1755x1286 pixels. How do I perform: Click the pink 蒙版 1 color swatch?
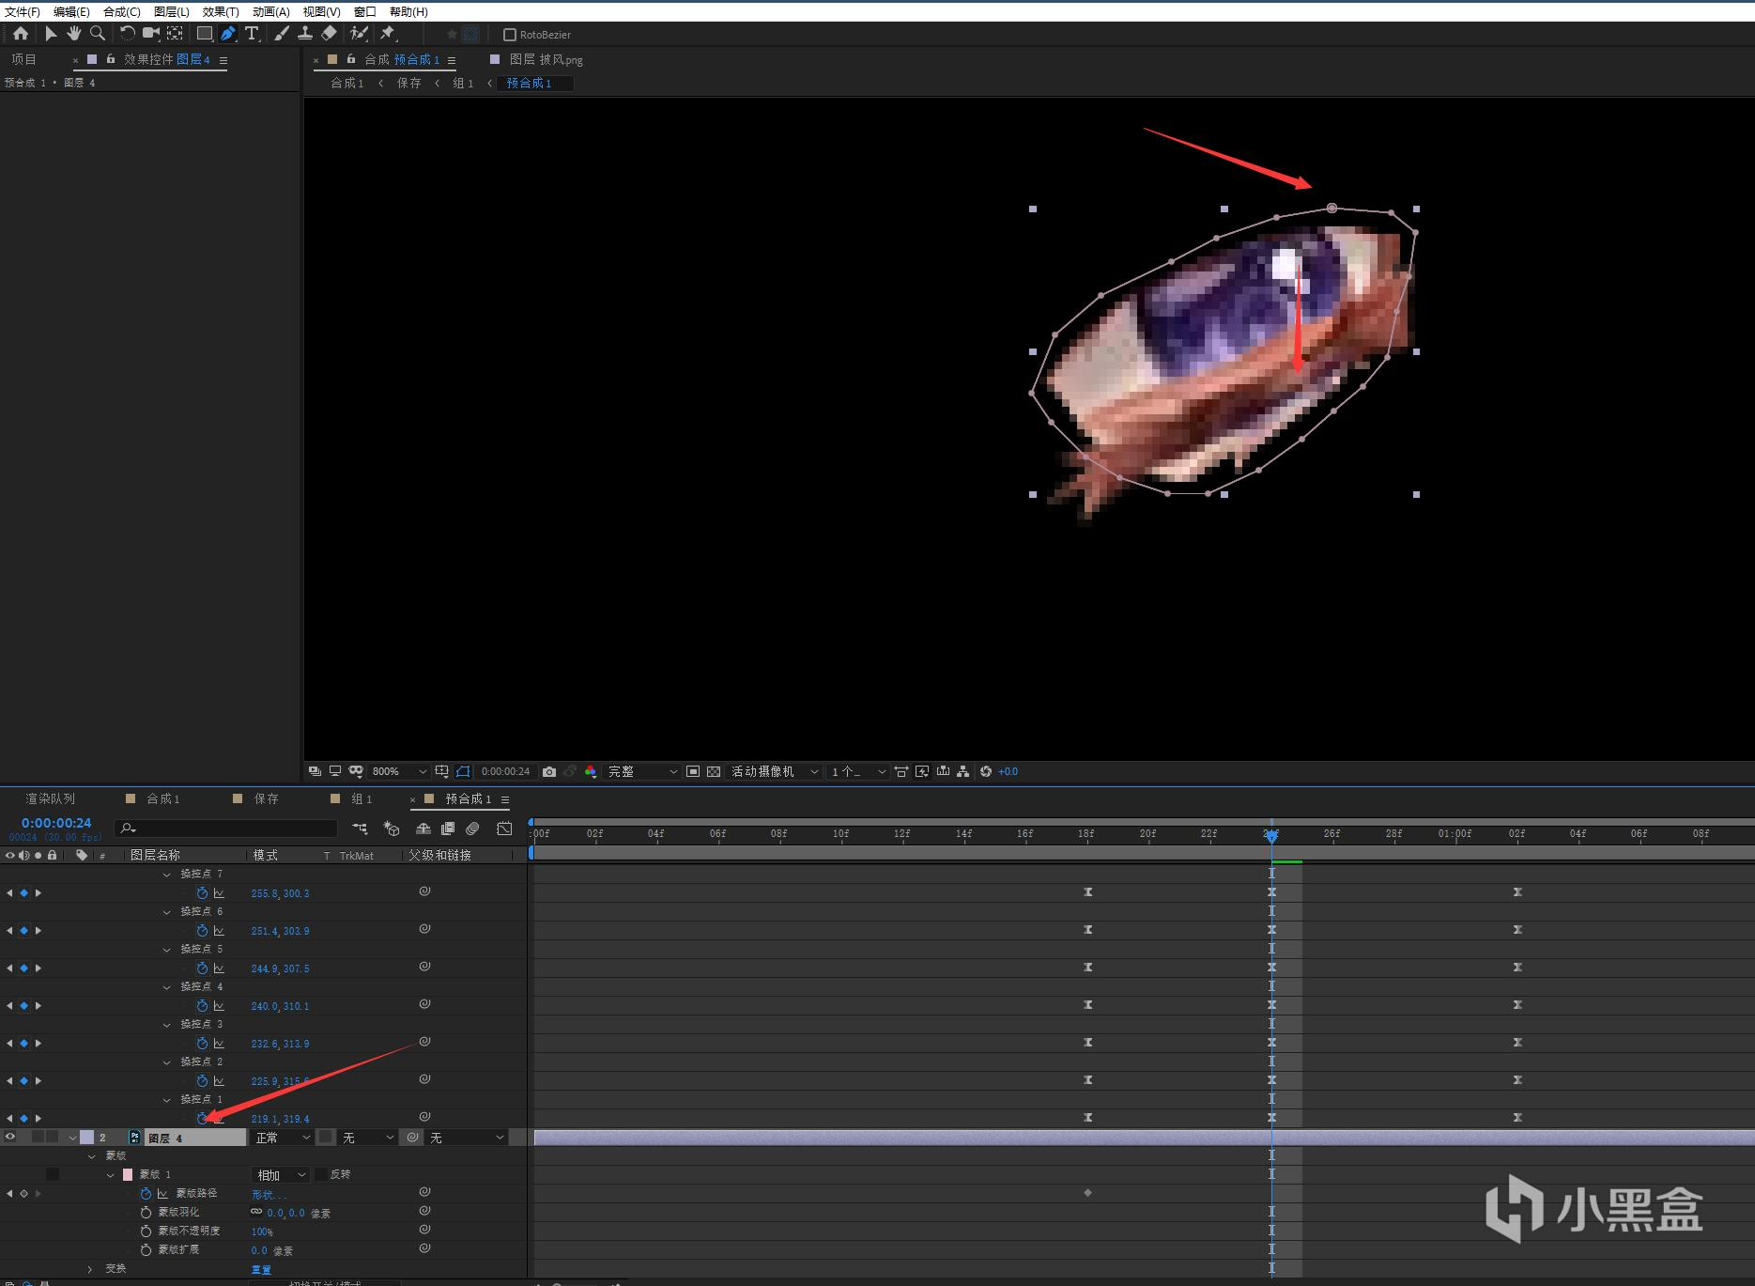(x=128, y=1175)
